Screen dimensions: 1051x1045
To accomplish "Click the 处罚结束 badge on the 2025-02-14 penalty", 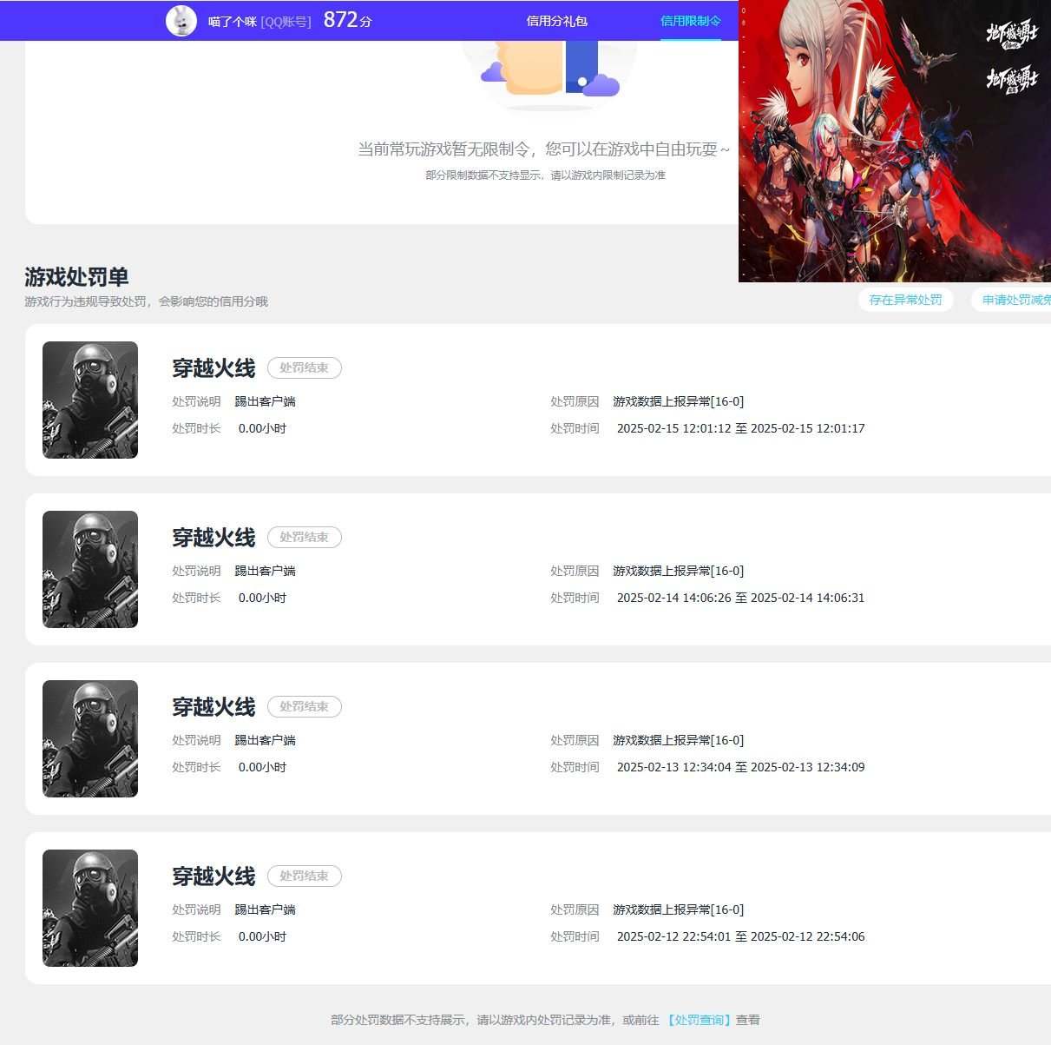I will [305, 537].
